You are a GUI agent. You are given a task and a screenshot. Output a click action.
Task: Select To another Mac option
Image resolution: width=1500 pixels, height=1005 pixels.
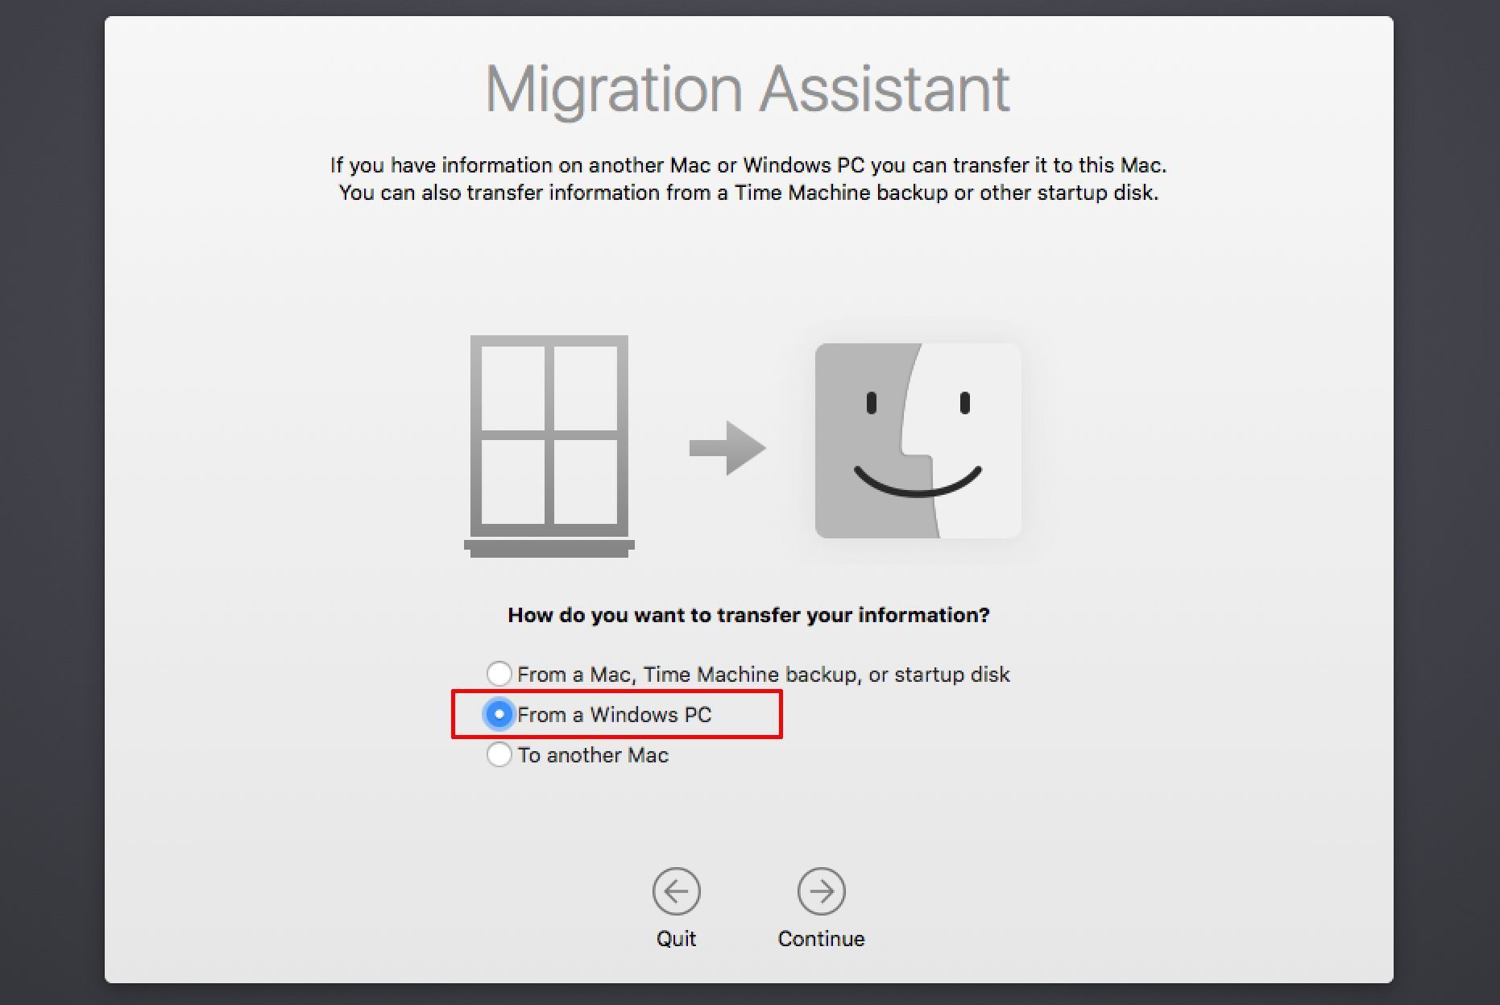pos(499,755)
